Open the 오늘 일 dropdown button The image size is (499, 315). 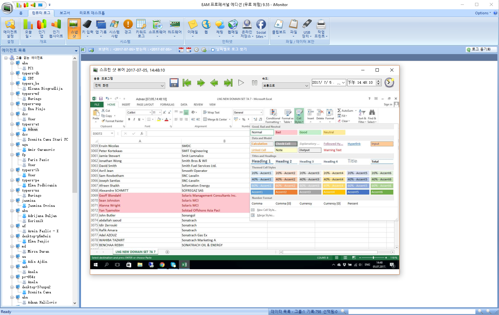point(28,29)
